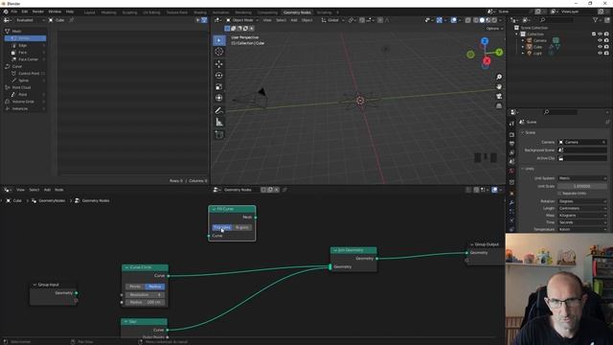The height and width of the screenshot is (345, 613).
Task: Adjust the Unit Scale value field
Action: (x=582, y=186)
